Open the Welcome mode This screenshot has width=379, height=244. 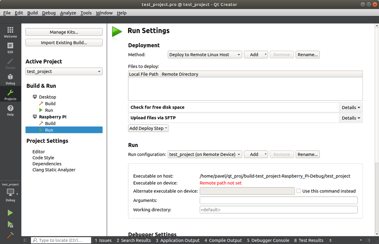[10, 32]
